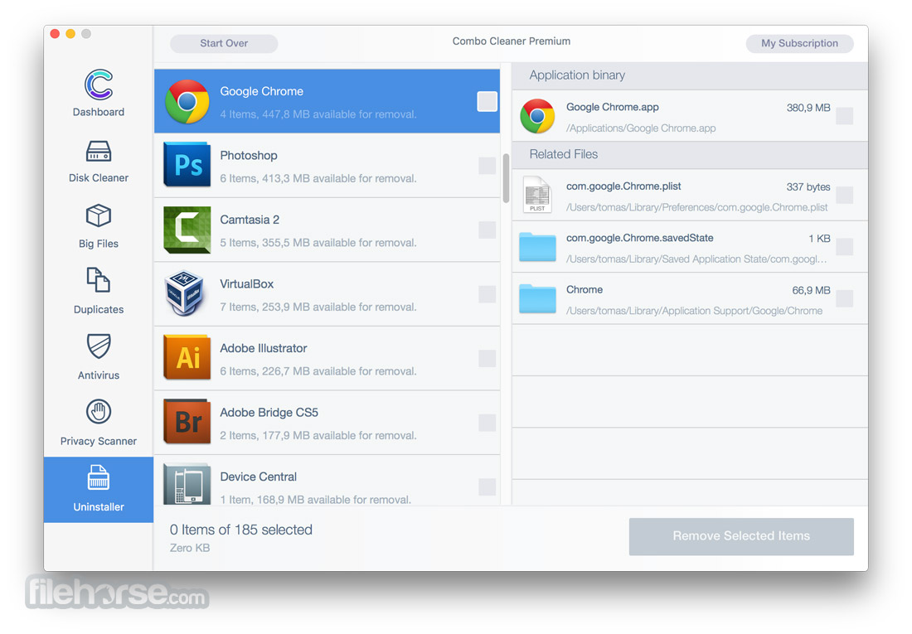
Task: Select the Photoshop app name
Action: 249,155
